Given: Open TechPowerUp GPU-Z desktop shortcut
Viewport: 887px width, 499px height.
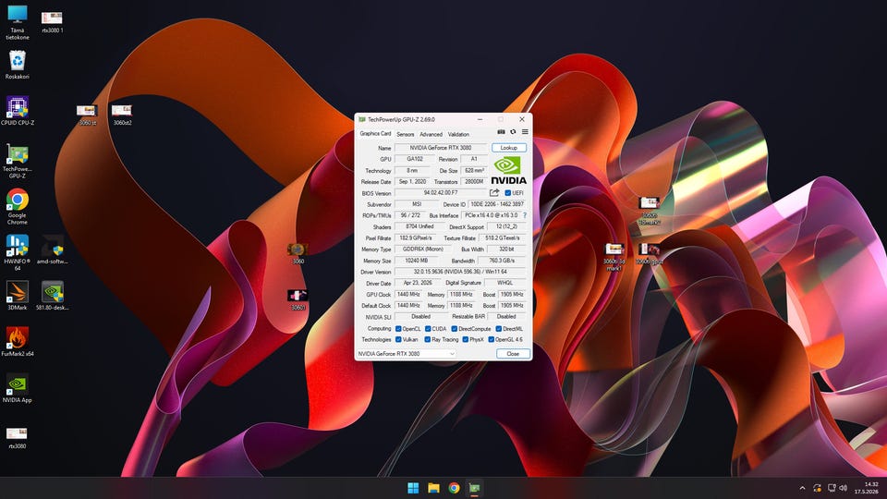Looking at the screenshot, I should tap(17, 161).
